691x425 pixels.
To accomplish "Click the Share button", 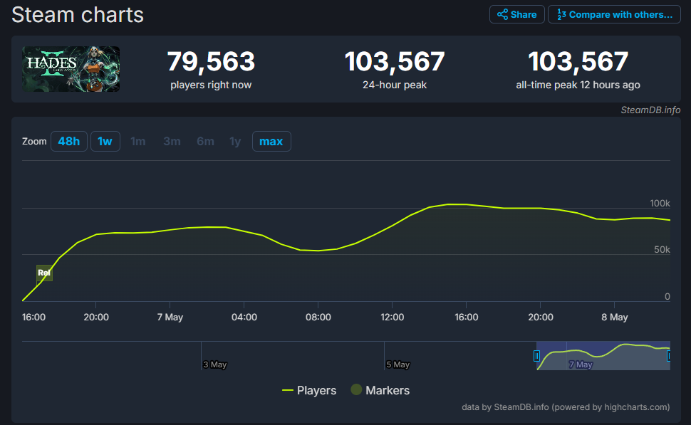I will 516,14.
